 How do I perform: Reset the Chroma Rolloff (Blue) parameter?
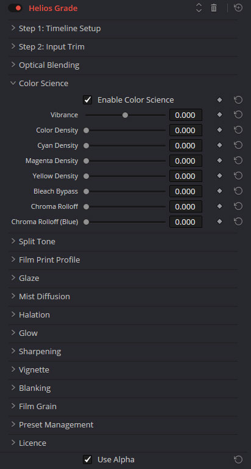238,222
